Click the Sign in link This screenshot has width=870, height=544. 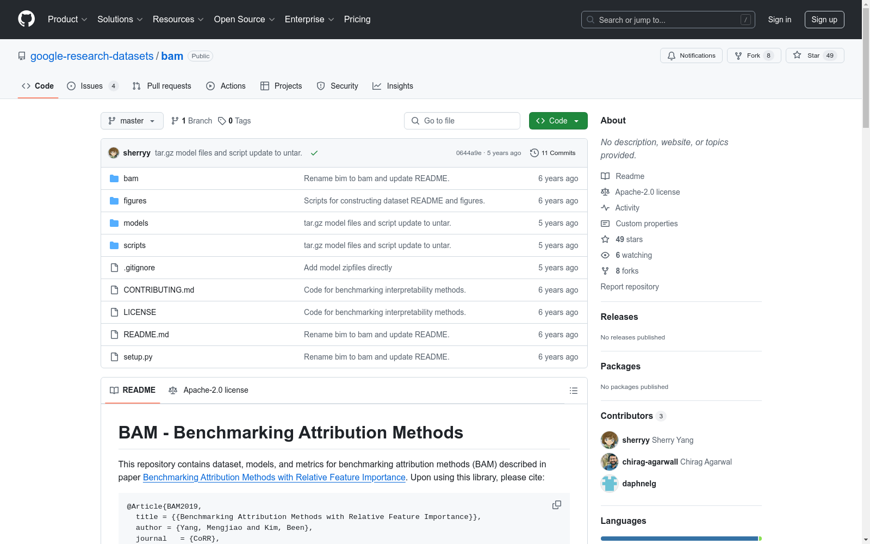[780, 20]
